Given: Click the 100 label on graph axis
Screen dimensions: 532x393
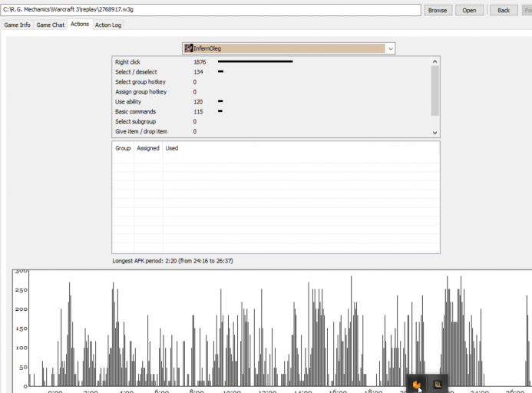Looking at the screenshot, I should [21, 348].
